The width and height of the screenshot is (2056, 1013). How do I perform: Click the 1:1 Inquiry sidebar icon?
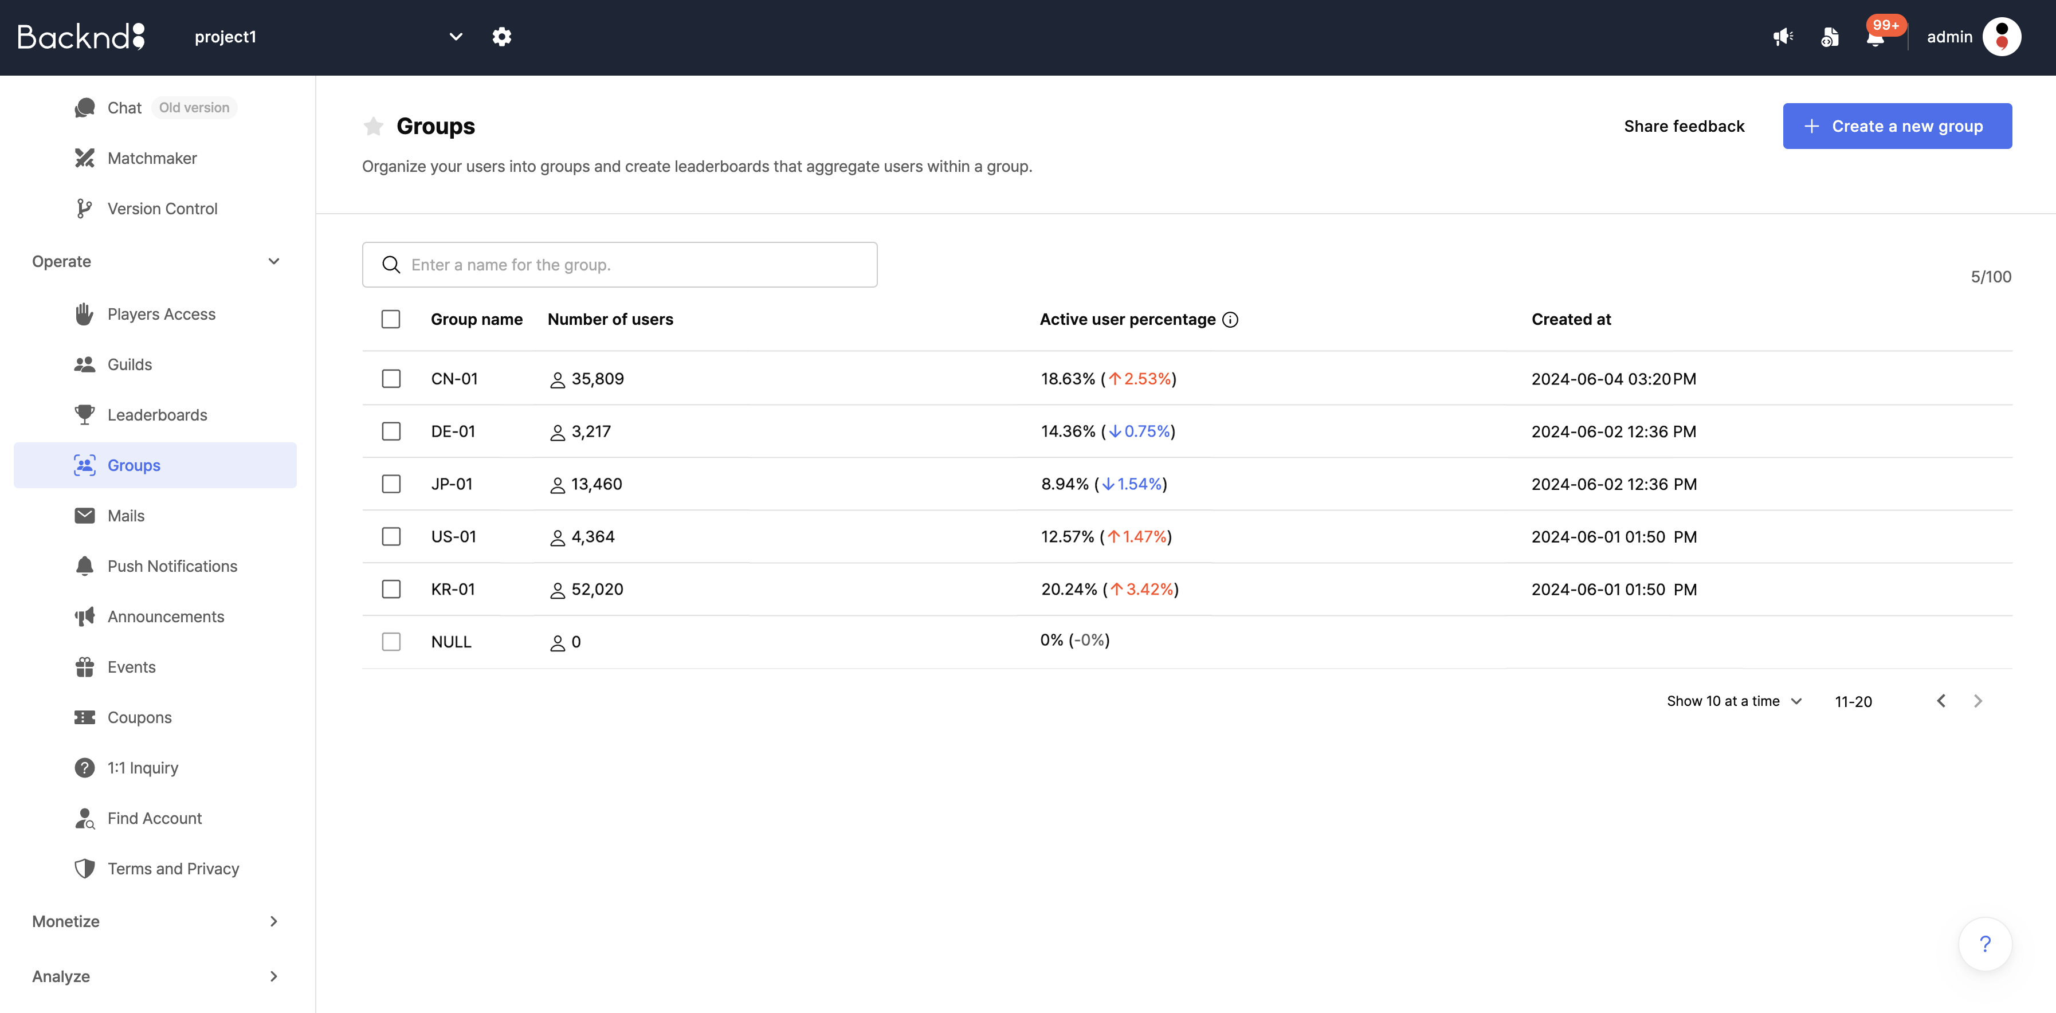click(x=84, y=767)
